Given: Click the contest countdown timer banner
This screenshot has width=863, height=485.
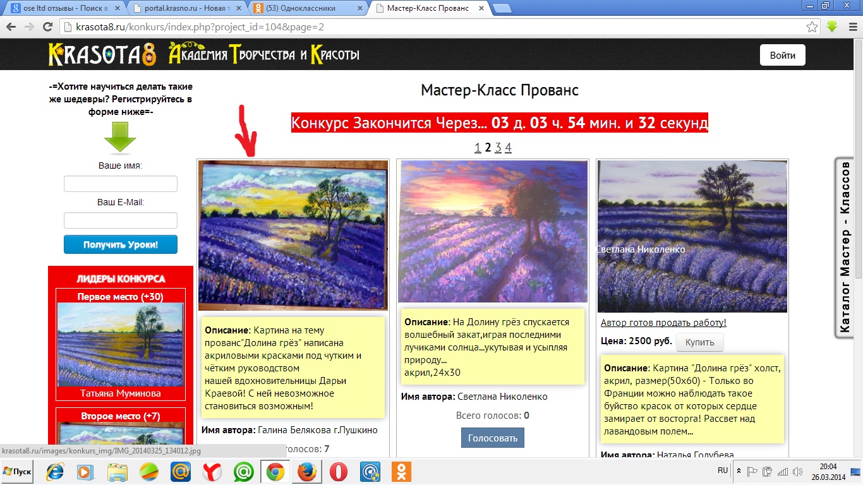Looking at the screenshot, I should point(500,123).
